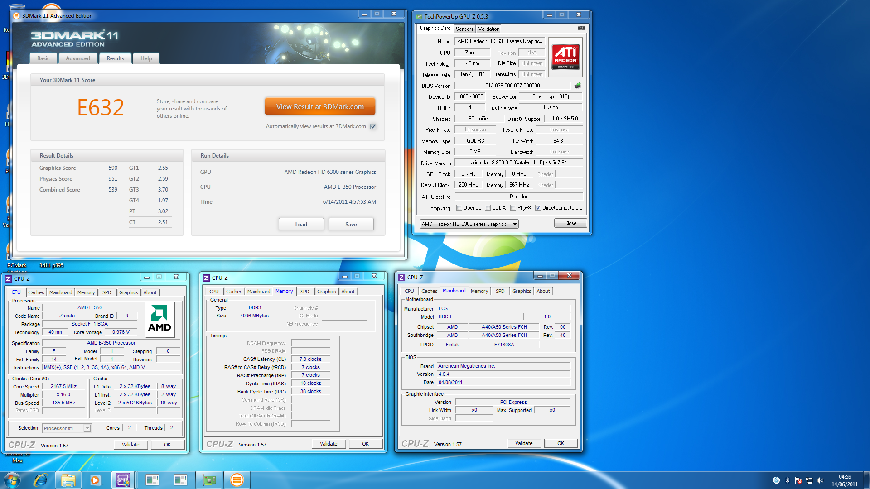The height and width of the screenshot is (489, 870).
Task: Open SPD tab in middle CPU-Z window
Action: click(x=305, y=292)
